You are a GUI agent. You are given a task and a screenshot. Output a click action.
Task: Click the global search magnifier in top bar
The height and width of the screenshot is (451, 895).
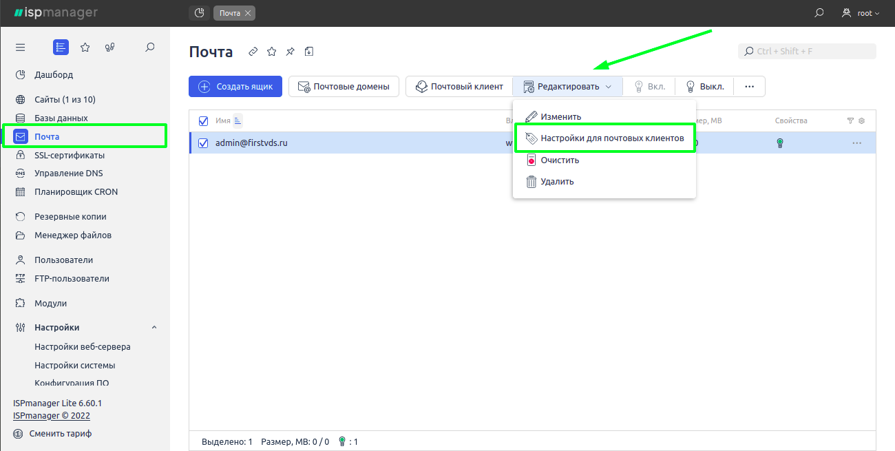pyautogui.click(x=819, y=13)
